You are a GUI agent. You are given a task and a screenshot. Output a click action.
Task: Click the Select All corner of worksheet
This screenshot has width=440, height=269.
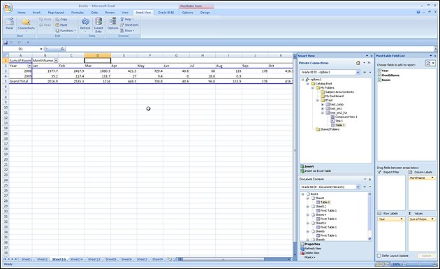6,55
